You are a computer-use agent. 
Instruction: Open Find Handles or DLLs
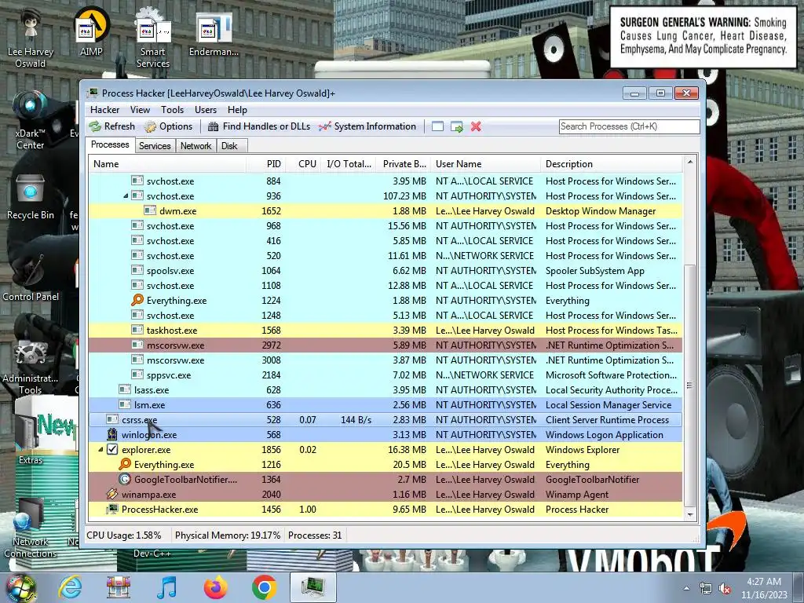click(259, 126)
